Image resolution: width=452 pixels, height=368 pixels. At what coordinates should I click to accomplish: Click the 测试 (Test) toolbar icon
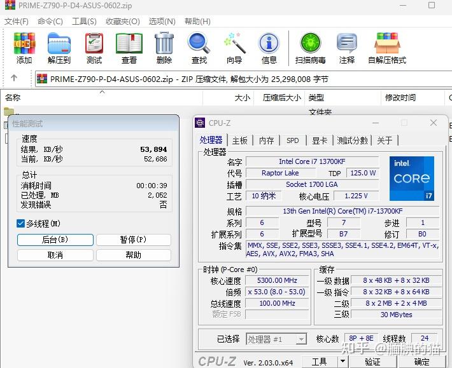click(x=94, y=43)
